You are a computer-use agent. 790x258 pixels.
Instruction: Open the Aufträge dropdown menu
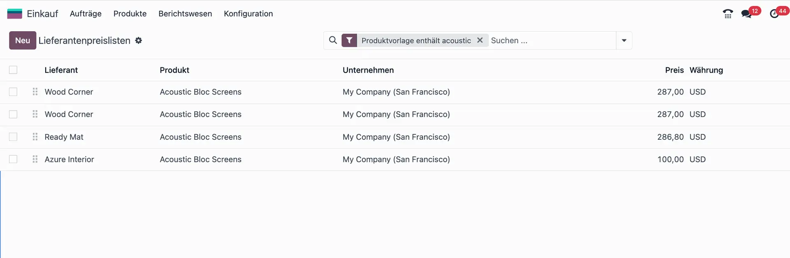(86, 14)
